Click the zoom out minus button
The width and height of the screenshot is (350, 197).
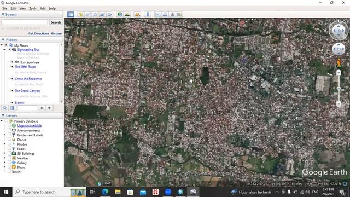339,104
